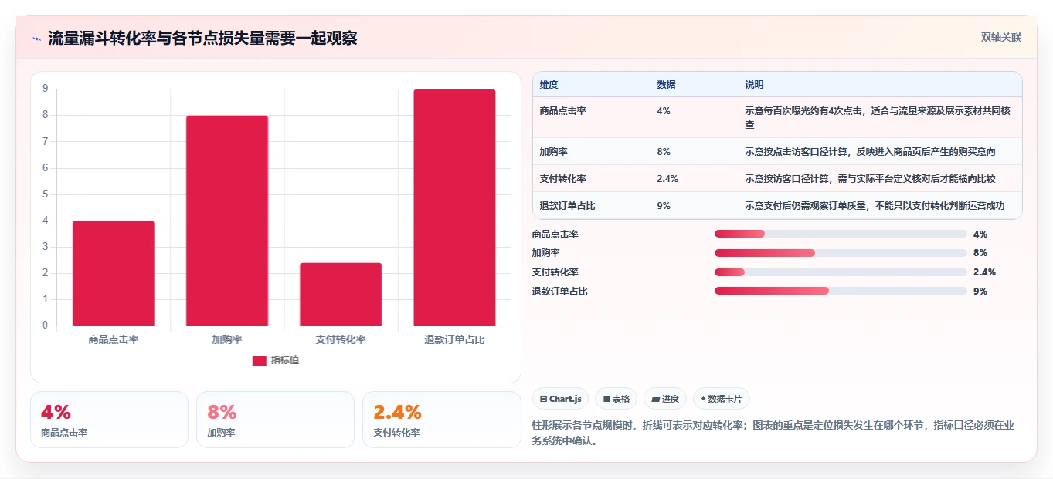Image resolution: width=1053 pixels, height=479 pixels.
Task: Click the 双轴关联 label at top right
Action: point(1001,37)
